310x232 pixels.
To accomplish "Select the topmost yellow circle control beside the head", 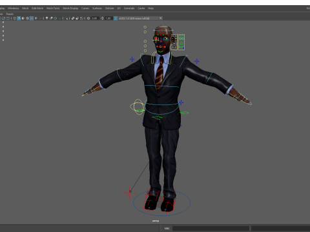I will pyautogui.click(x=145, y=27).
